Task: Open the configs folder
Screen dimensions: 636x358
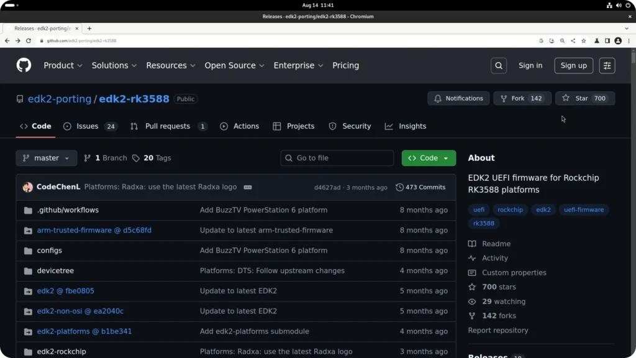Action: point(50,250)
